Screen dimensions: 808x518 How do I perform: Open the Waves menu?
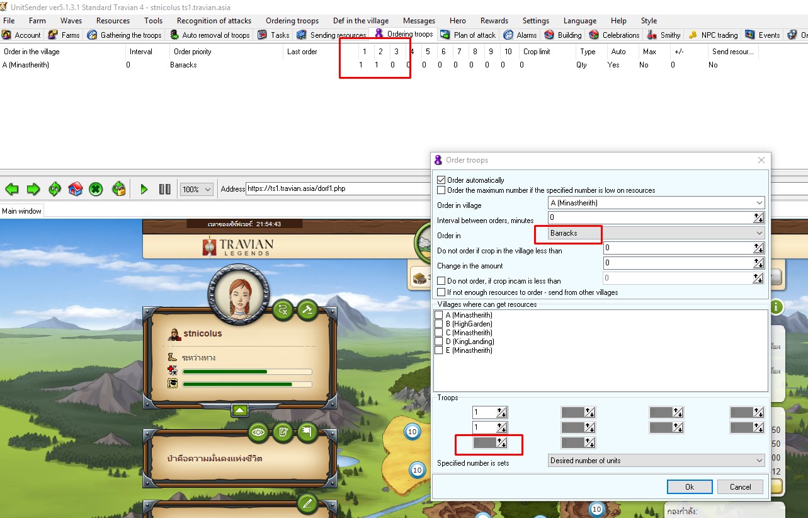(71, 21)
